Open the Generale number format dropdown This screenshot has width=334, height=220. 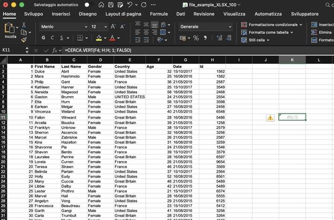coord(205,27)
